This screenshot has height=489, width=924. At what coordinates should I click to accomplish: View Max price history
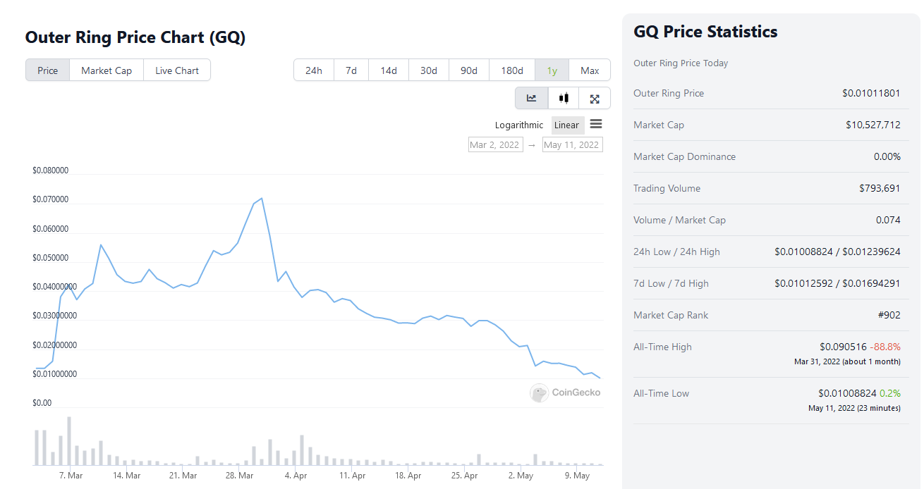click(x=590, y=70)
